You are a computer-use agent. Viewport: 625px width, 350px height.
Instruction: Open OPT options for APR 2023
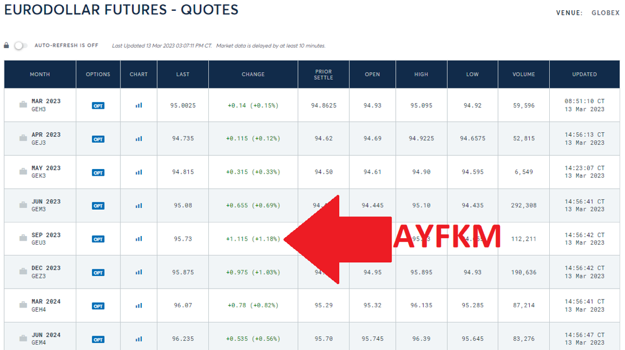click(x=98, y=139)
